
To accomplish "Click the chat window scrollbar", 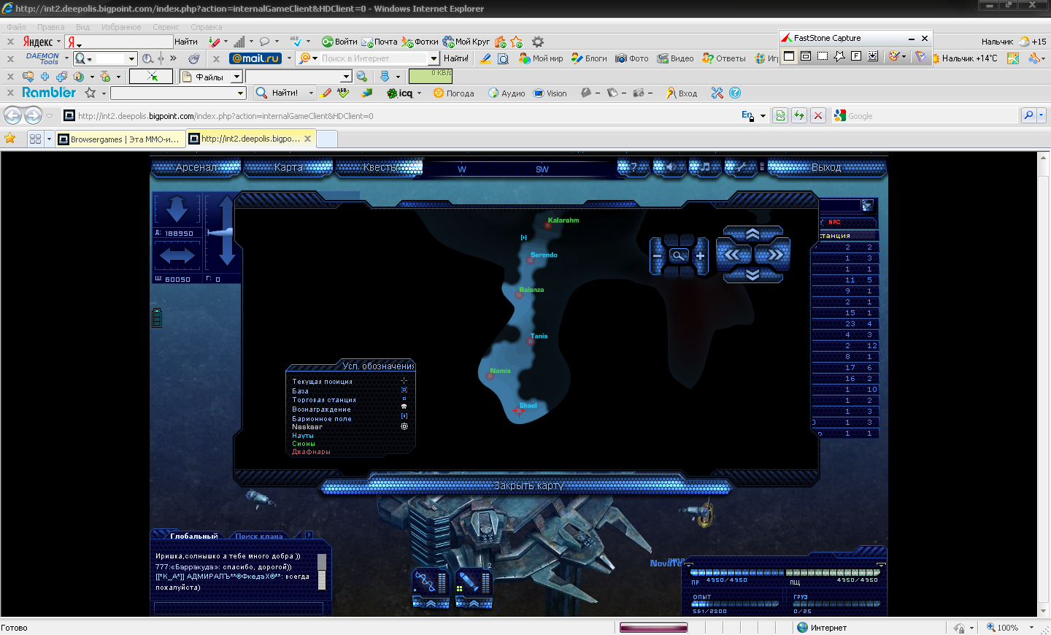I will (322, 571).
